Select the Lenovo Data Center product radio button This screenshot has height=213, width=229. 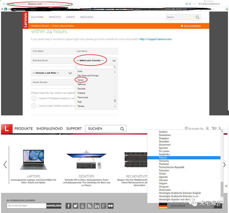point(34,106)
